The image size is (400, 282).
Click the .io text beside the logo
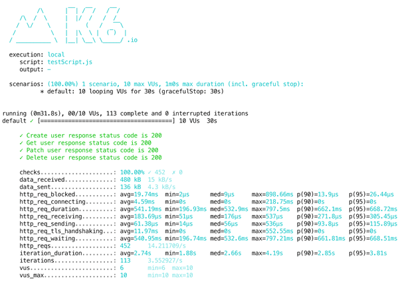pos(132,40)
